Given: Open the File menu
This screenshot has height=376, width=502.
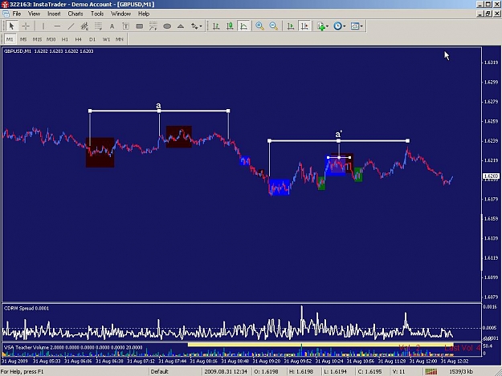Looking at the screenshot, I should [17, 14].
